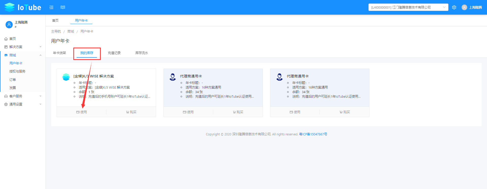Click the IoTube logo in the header

click(23, 7)
